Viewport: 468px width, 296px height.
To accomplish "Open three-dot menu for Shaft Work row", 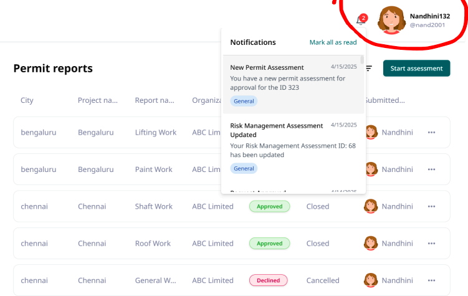I will 431,206.
